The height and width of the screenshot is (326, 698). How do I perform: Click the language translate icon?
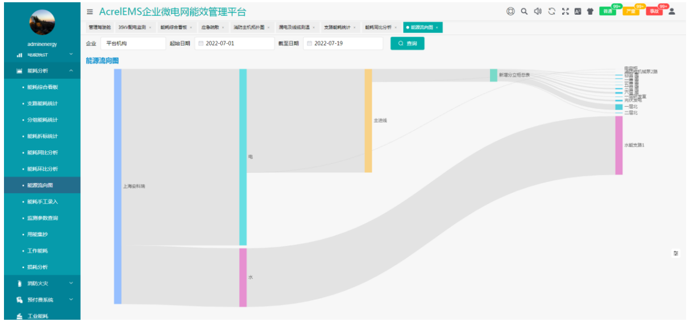click(x=577, y=11)
